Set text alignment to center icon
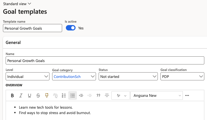 pos(107,95)
